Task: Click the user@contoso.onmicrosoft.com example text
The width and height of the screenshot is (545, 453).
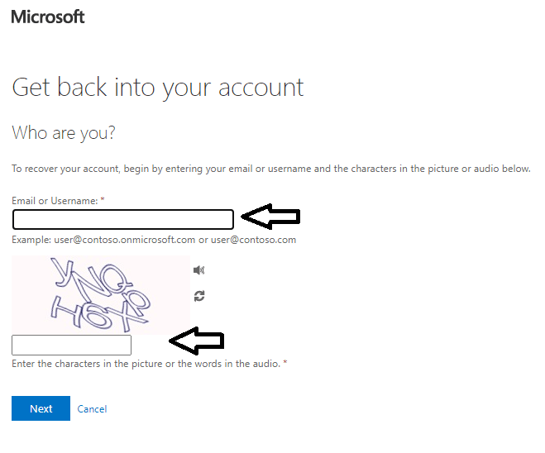Action: click(x=124, y=240)
